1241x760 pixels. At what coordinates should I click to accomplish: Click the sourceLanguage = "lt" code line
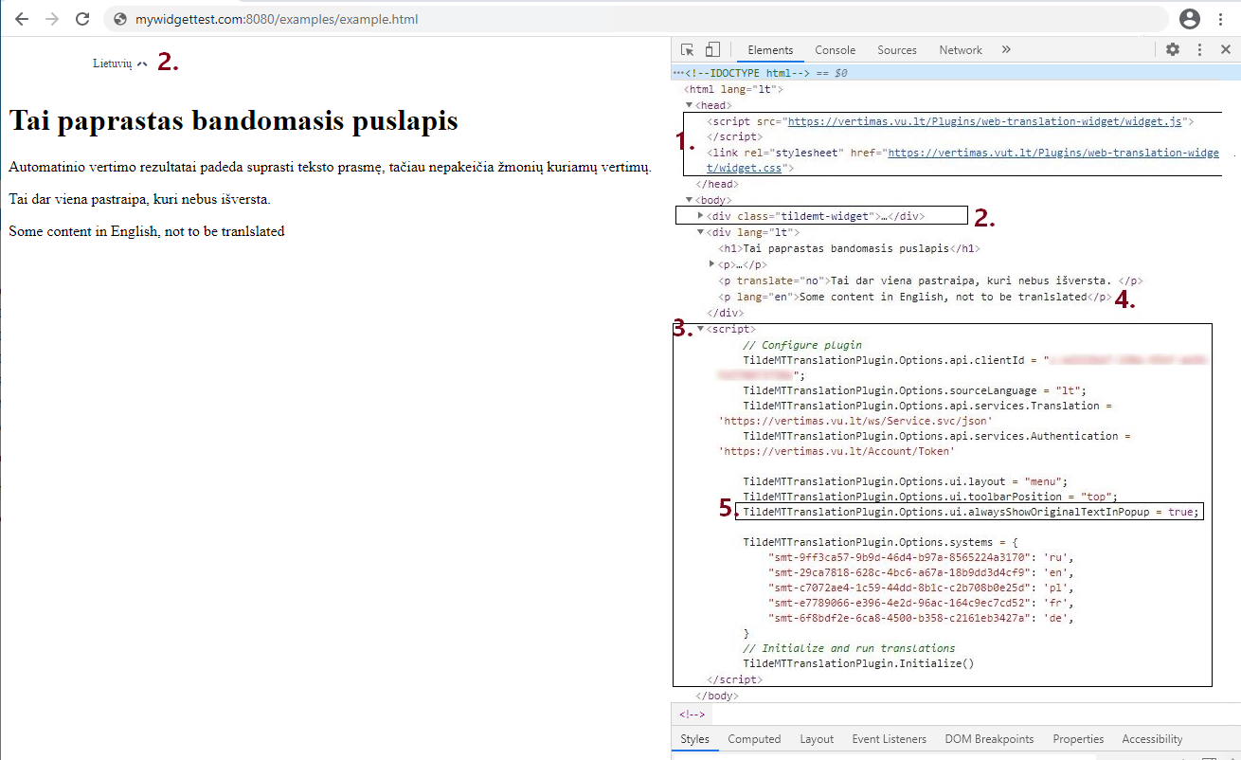pos(914,390)
